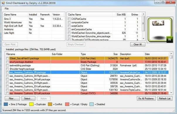Tick checkbox for 53test_Sau-afHair01.package
The width and height of the screenshot is (177, 114).
pyautogui.click(x=7, y=58)
